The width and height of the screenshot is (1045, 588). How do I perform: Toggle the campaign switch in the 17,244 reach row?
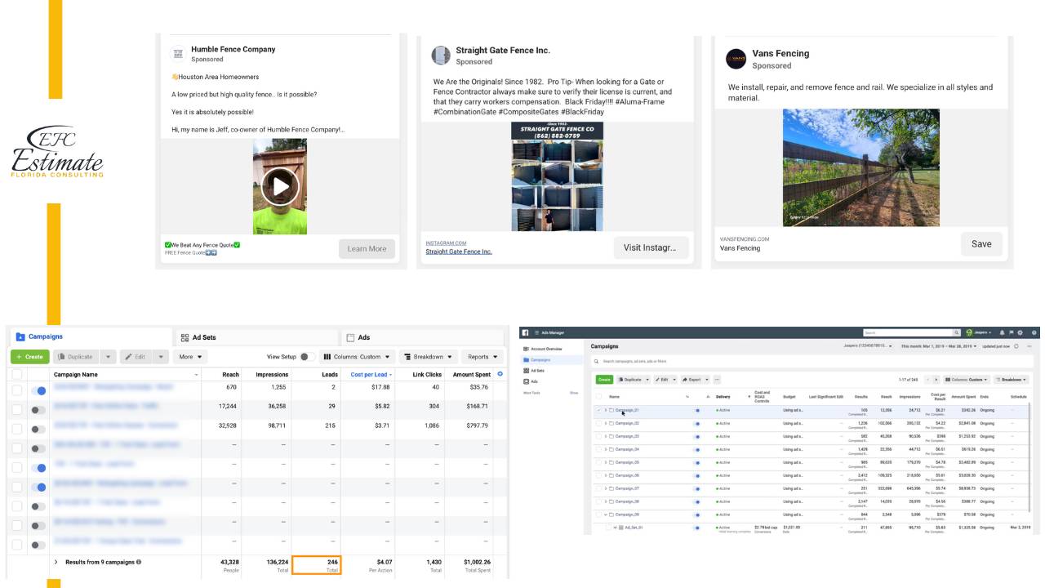click(x=38, y=410)
